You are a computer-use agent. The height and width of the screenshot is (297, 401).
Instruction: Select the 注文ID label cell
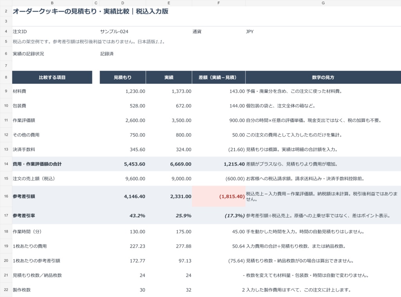click(x=52, y=32)
